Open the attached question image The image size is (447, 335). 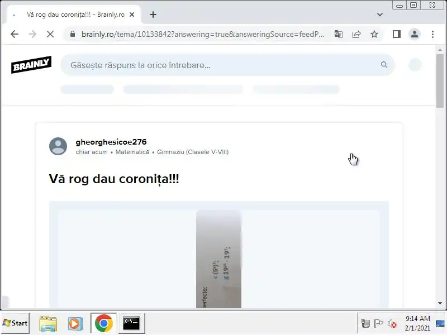pos(218,259)
